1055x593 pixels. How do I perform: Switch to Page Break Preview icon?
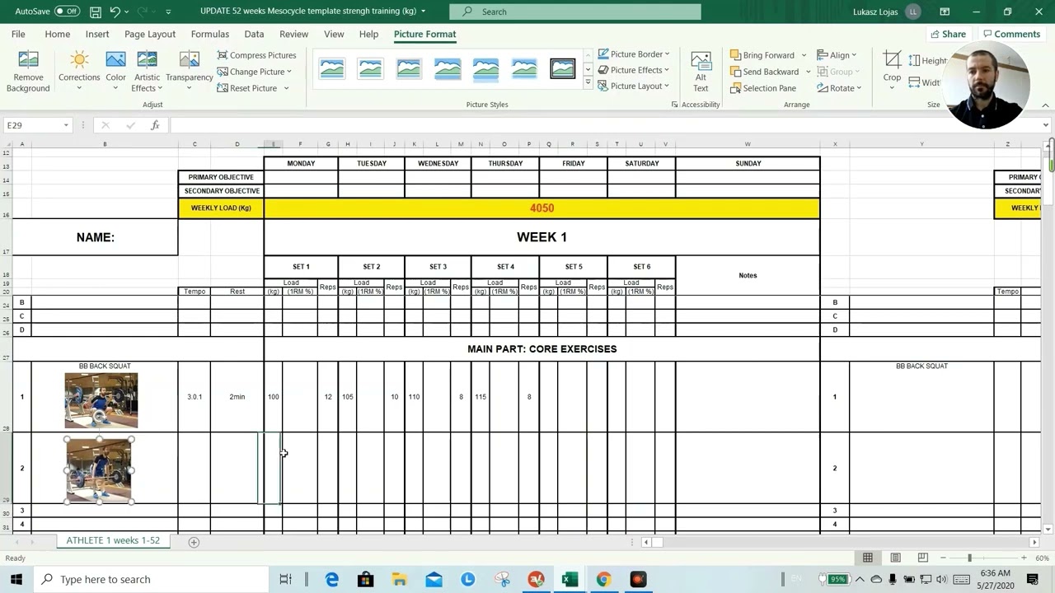pyautogui.click(x=923, y=558)
